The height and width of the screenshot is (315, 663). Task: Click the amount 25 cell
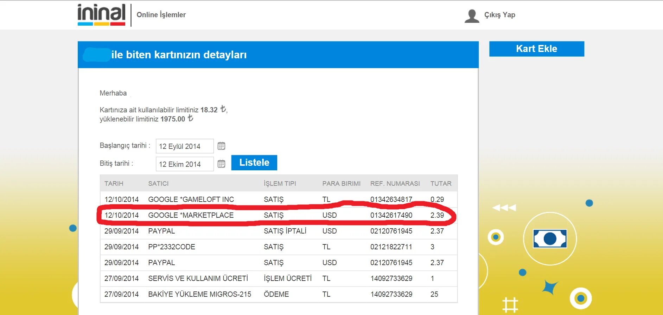click(434, 294)
